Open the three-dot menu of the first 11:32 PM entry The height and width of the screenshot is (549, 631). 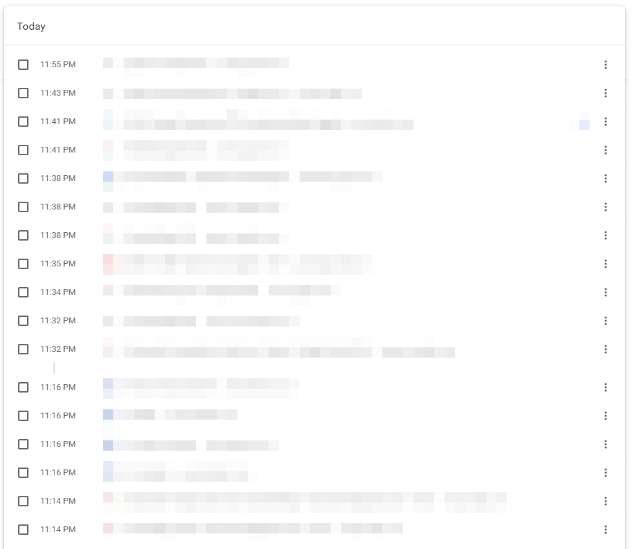point(605,321)
